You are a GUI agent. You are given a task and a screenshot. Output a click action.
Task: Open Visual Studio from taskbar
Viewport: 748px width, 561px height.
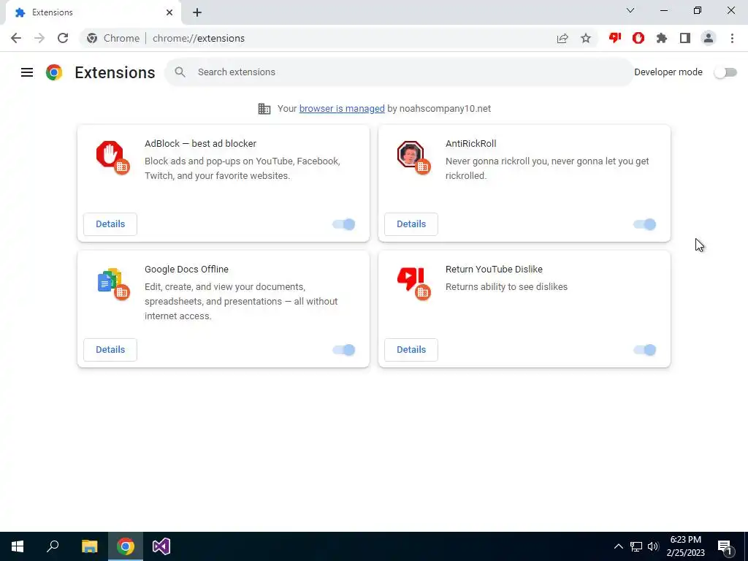tap(161, 546)
